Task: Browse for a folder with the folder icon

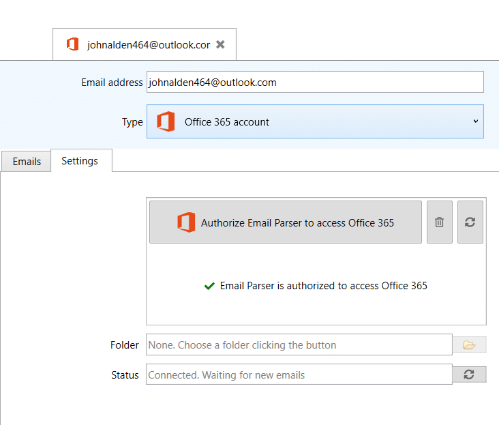Action: 469,345
